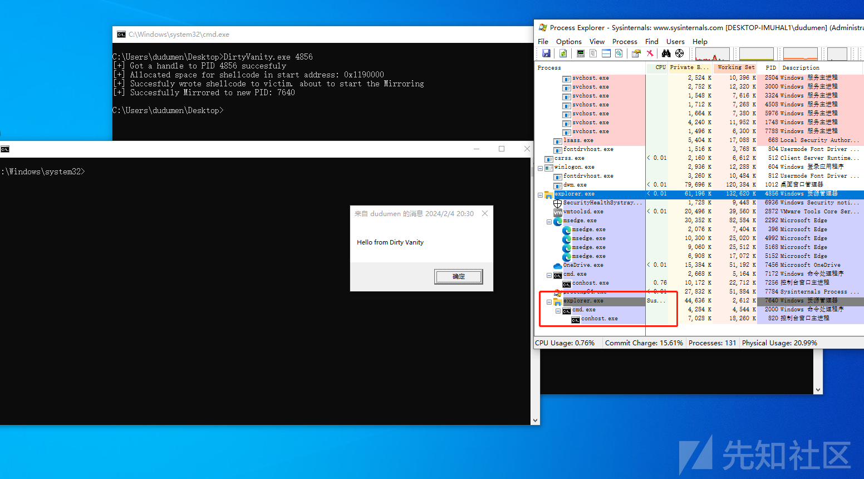864x479 pixels.
Task: Click the Sus... CPU cell of explorer.exe 7640
Action: pos(657,301)
